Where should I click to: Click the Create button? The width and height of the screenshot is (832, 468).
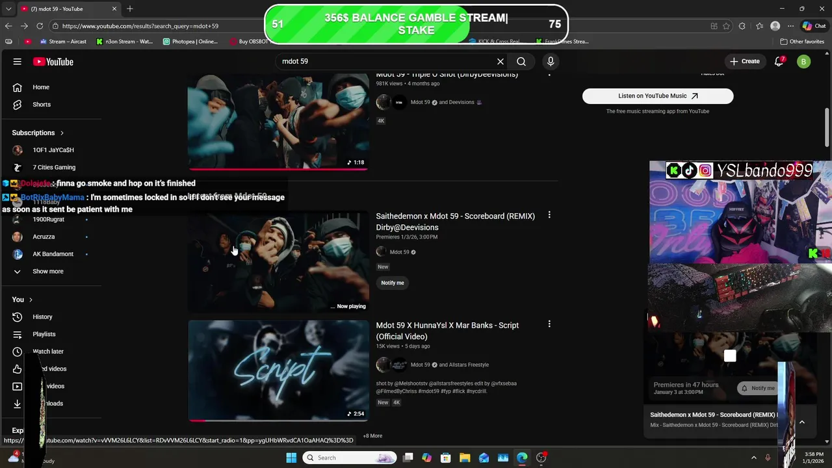(x=744, y=62)
